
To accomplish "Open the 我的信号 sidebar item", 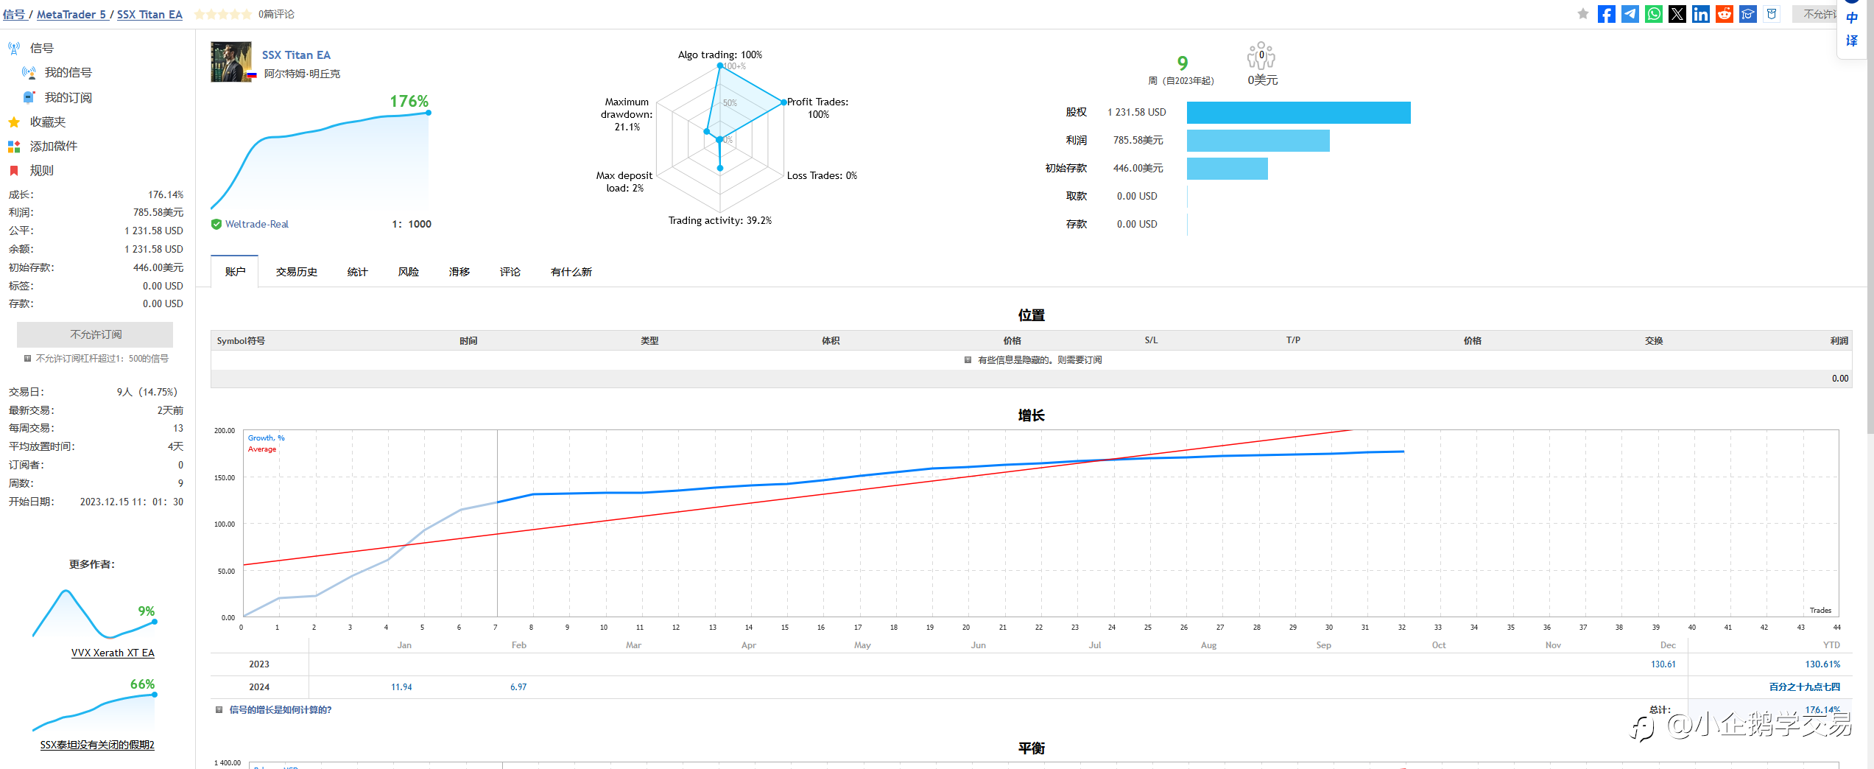I will [68, 73].
